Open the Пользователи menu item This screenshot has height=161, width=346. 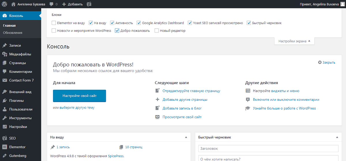point(20,109)
